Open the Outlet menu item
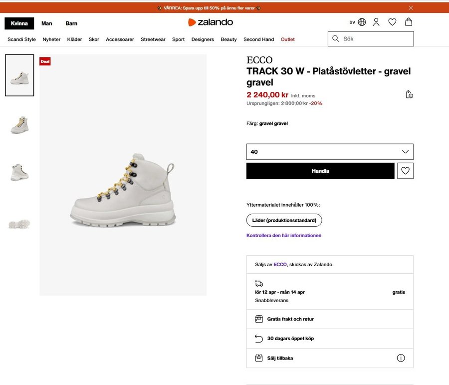Viewport: 449px width, 385px height. pos(287,39)
